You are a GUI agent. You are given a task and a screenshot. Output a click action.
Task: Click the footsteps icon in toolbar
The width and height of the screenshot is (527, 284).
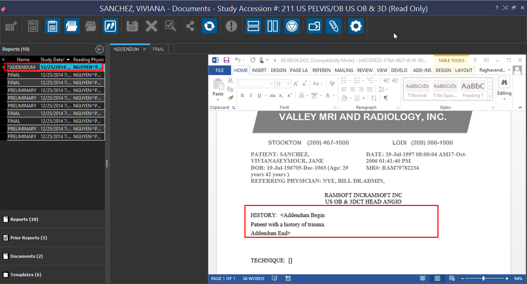point(110,26)
